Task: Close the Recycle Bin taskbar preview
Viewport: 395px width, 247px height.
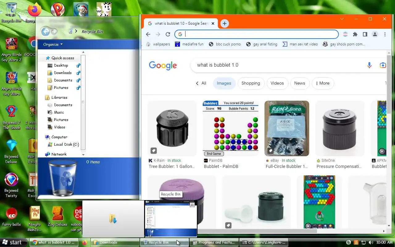Action: coord(192,205)
